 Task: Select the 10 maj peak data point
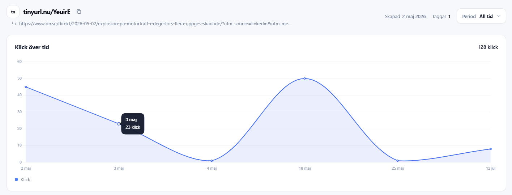[304, 79]
